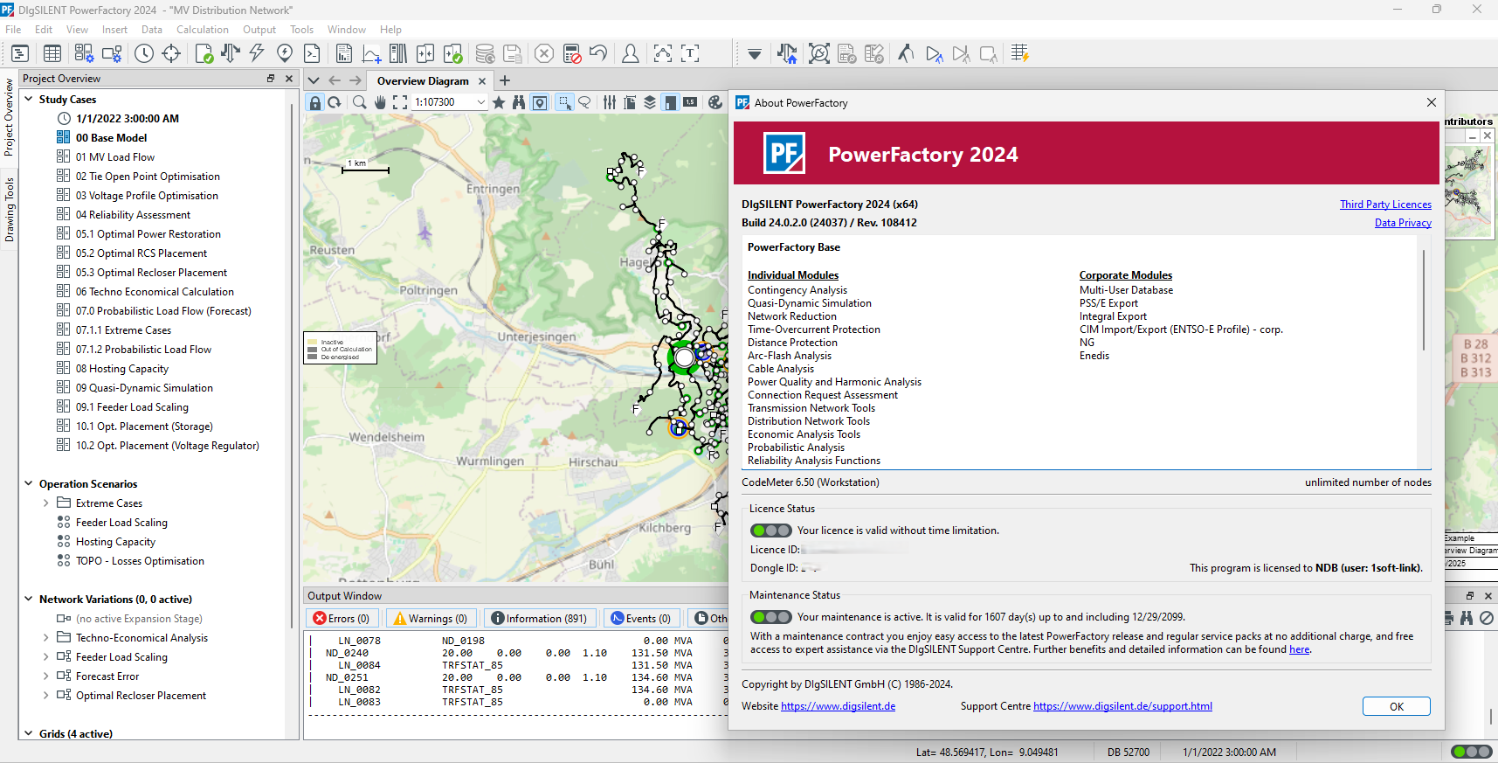Open the Output menu
The image size is (1498, 763).
(259, 30)
